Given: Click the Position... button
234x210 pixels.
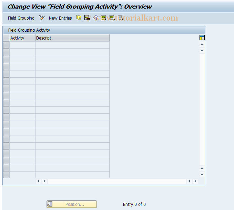Looking at the screenshot, I should (x=72, y=204).
